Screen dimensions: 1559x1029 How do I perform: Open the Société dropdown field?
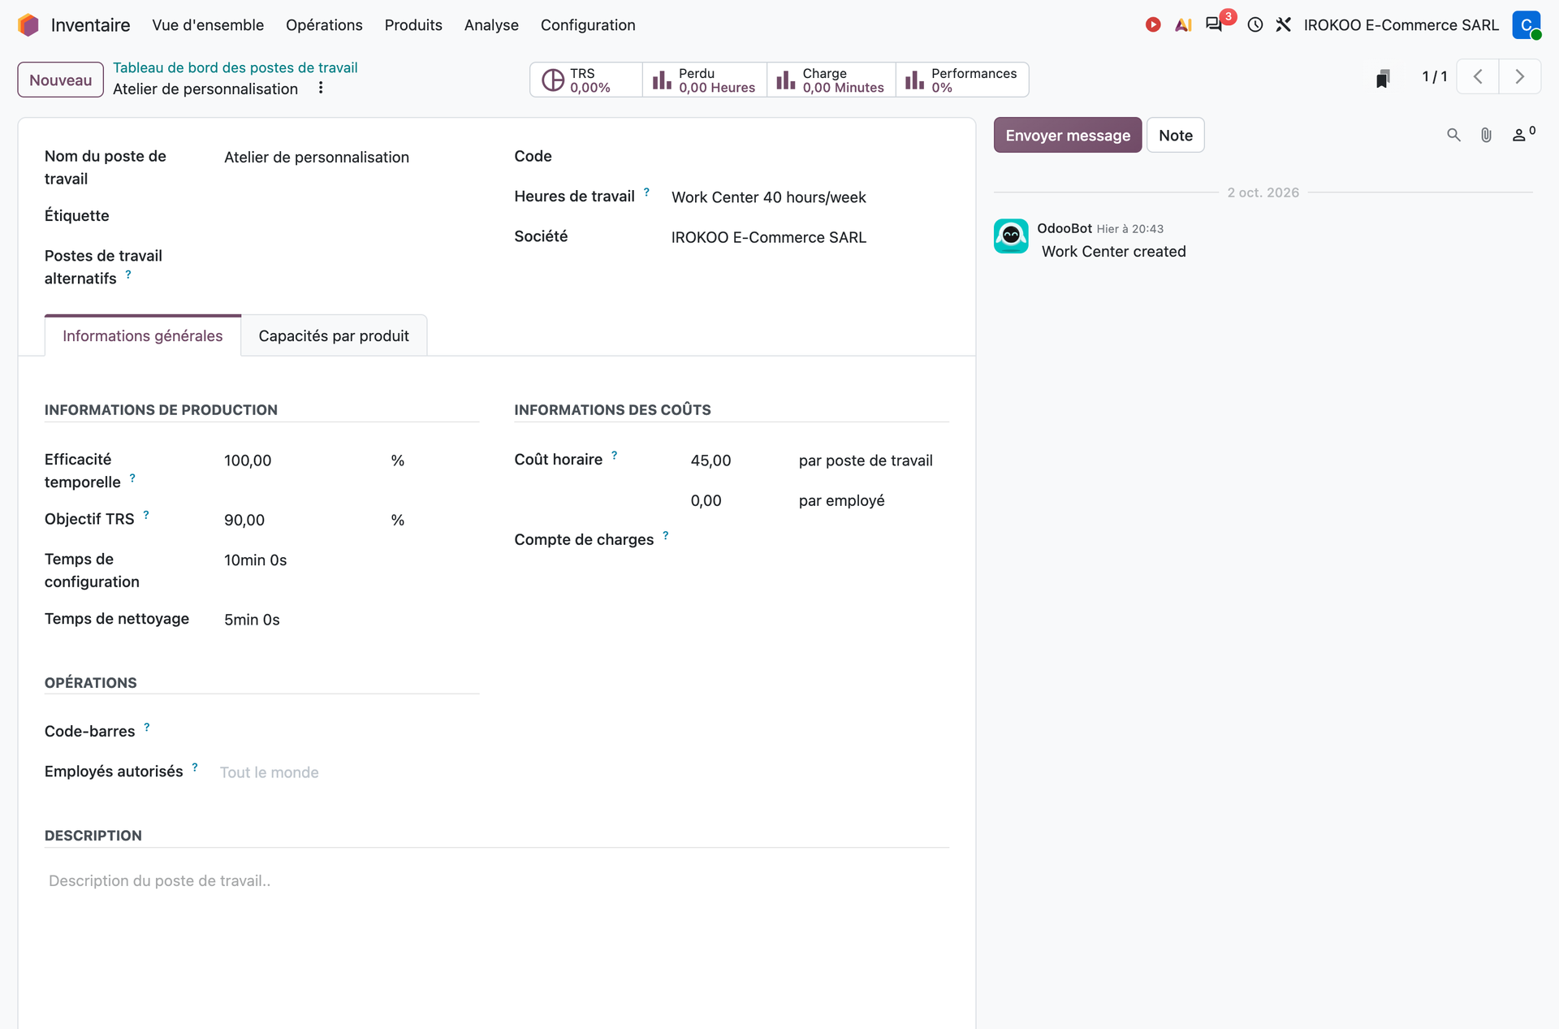pyautogui.click(x=810, y=237)
